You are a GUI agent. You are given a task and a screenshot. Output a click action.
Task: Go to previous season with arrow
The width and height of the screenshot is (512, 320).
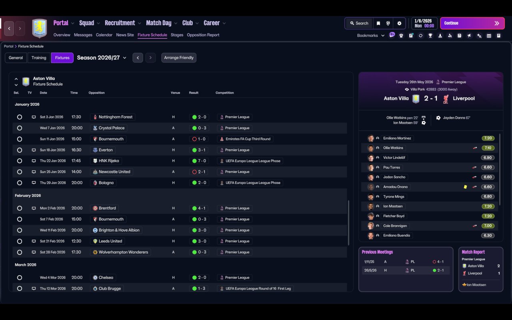(x=138, y=58)
